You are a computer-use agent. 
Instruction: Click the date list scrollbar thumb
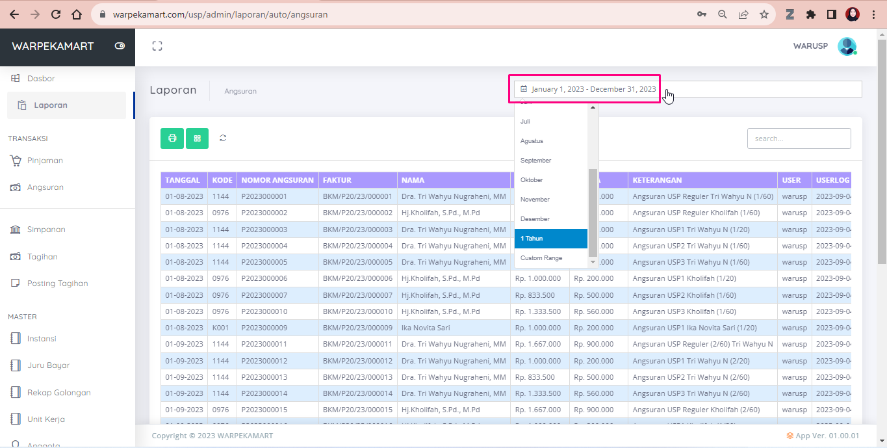click(593, 213)
